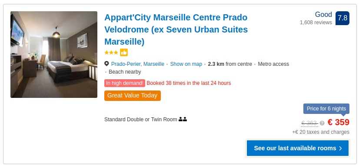Viewport: 359px width, 165px height.
Task: Click See our last available rooms button
Action: pyautogui.click(x=298, y=149)
